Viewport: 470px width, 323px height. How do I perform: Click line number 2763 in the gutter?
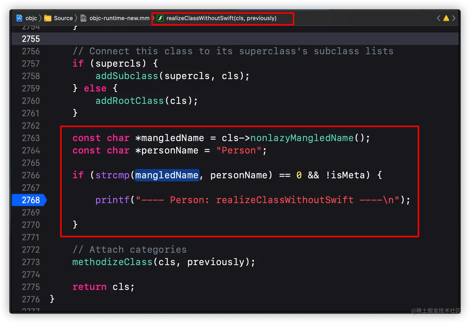(31, 138)
